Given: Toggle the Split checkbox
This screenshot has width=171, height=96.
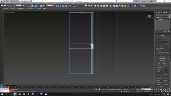Looking at the screenshot, I should (x=163, y=74).
